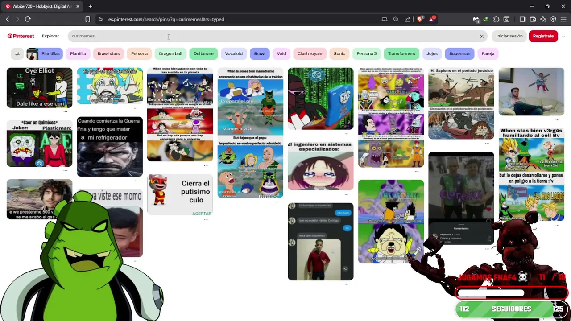This screenshot has width=571, height=321.
Task: Select the Brawl filter chip
Action: point(260,54)
